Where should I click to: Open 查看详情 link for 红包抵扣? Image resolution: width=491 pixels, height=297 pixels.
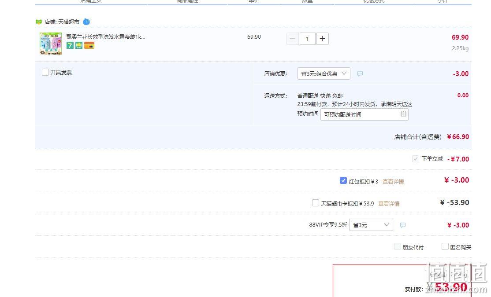(x=393, y=182)
